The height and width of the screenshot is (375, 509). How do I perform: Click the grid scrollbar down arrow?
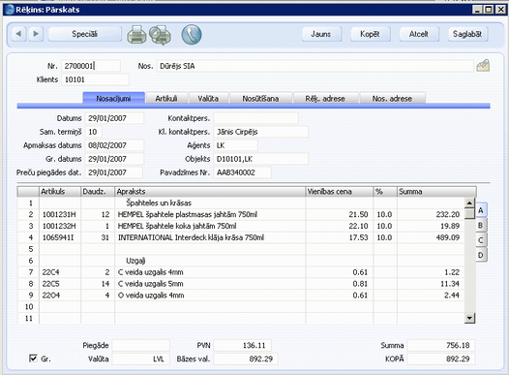[x=469, y=318]
